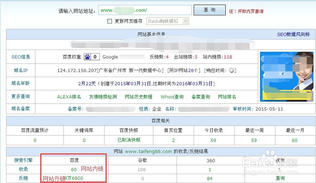Open the Whois查询 link
The width and height of the screenshot is (316, 183).
172,97
